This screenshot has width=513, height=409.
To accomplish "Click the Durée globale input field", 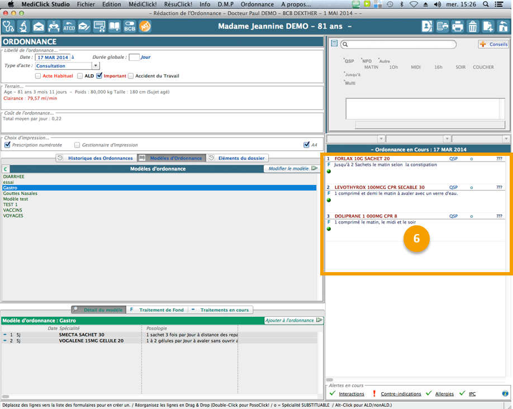I will point(134,57).
